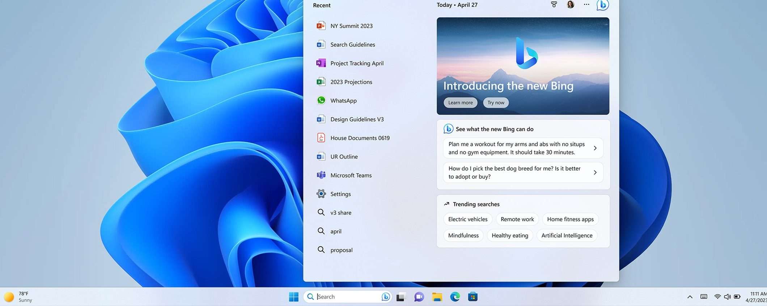Launch Microsoft Edge from taskbar
The image size is (767, 306).
pyautogui.click(x=455, y=297)
